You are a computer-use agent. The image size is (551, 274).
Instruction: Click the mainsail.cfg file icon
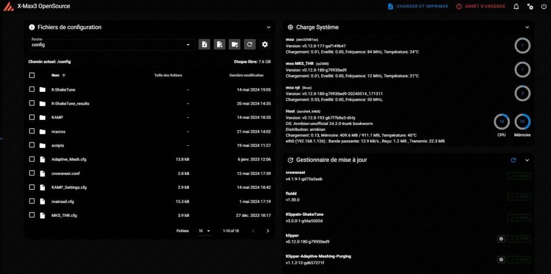point(42,201)
